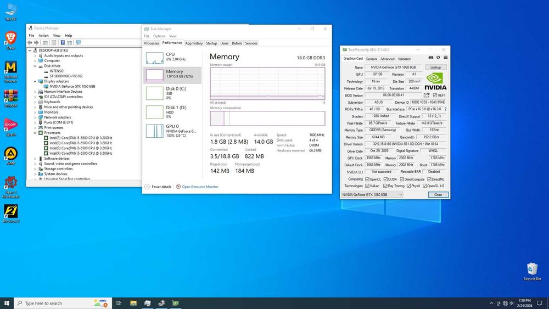Click GPU-Z taskbar icon
The width and height of the screenshot is (549, 309).
pyautogui.click(x=176, y=303)
